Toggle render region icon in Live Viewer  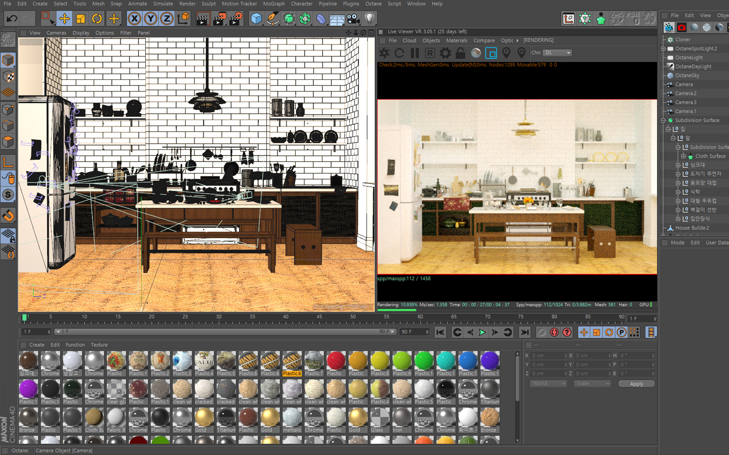491,53
